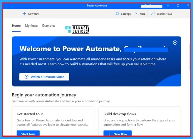The height and width of the screenshot is (139, 193).
Task: Switch to the Examples tab
Action: (49, 26)
